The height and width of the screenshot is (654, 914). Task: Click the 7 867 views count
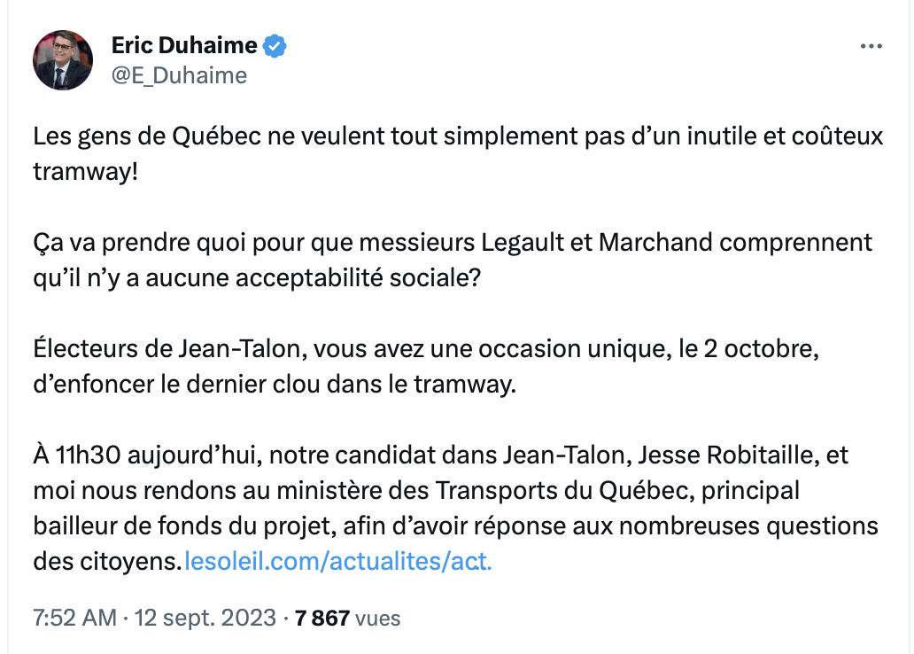point(321,618)
